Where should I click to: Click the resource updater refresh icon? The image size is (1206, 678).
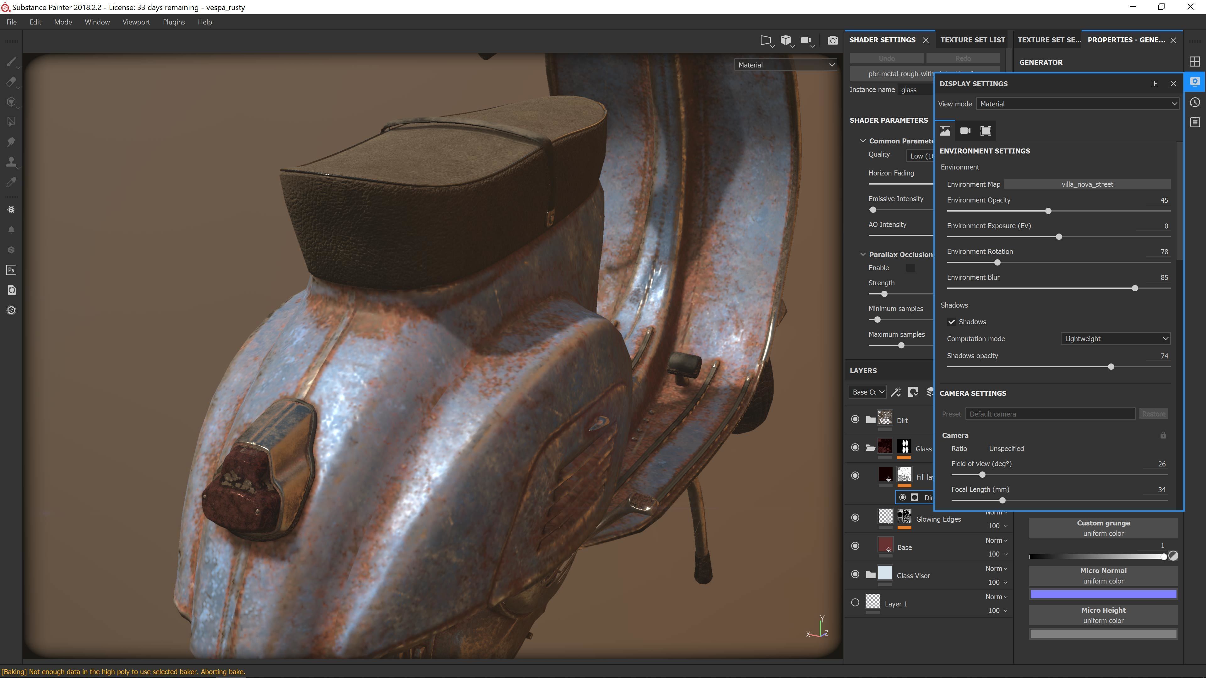coord(11,290)
